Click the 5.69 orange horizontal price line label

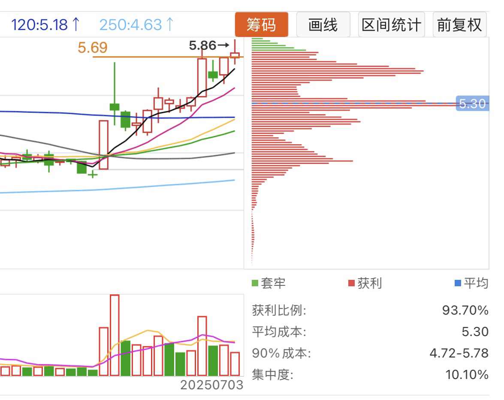coord(92,48)
